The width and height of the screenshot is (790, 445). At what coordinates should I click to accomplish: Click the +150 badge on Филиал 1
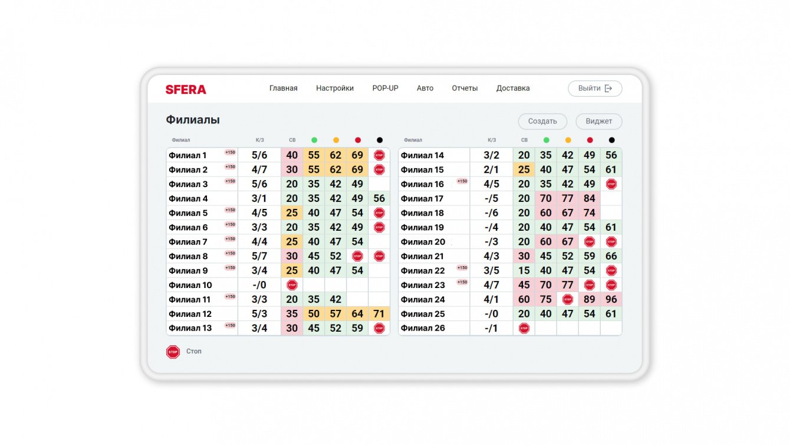[x=230, y=152]
